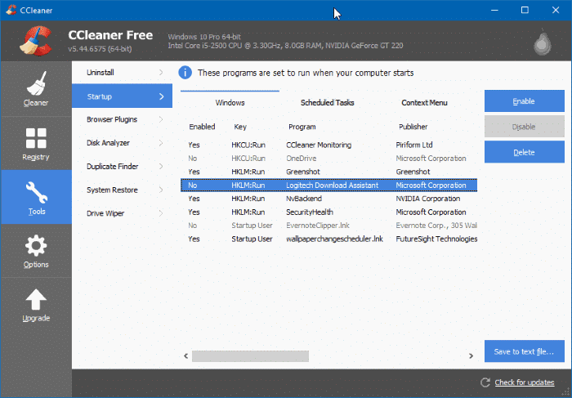
Task: Click the Delete button
Action: click(525, 152)
